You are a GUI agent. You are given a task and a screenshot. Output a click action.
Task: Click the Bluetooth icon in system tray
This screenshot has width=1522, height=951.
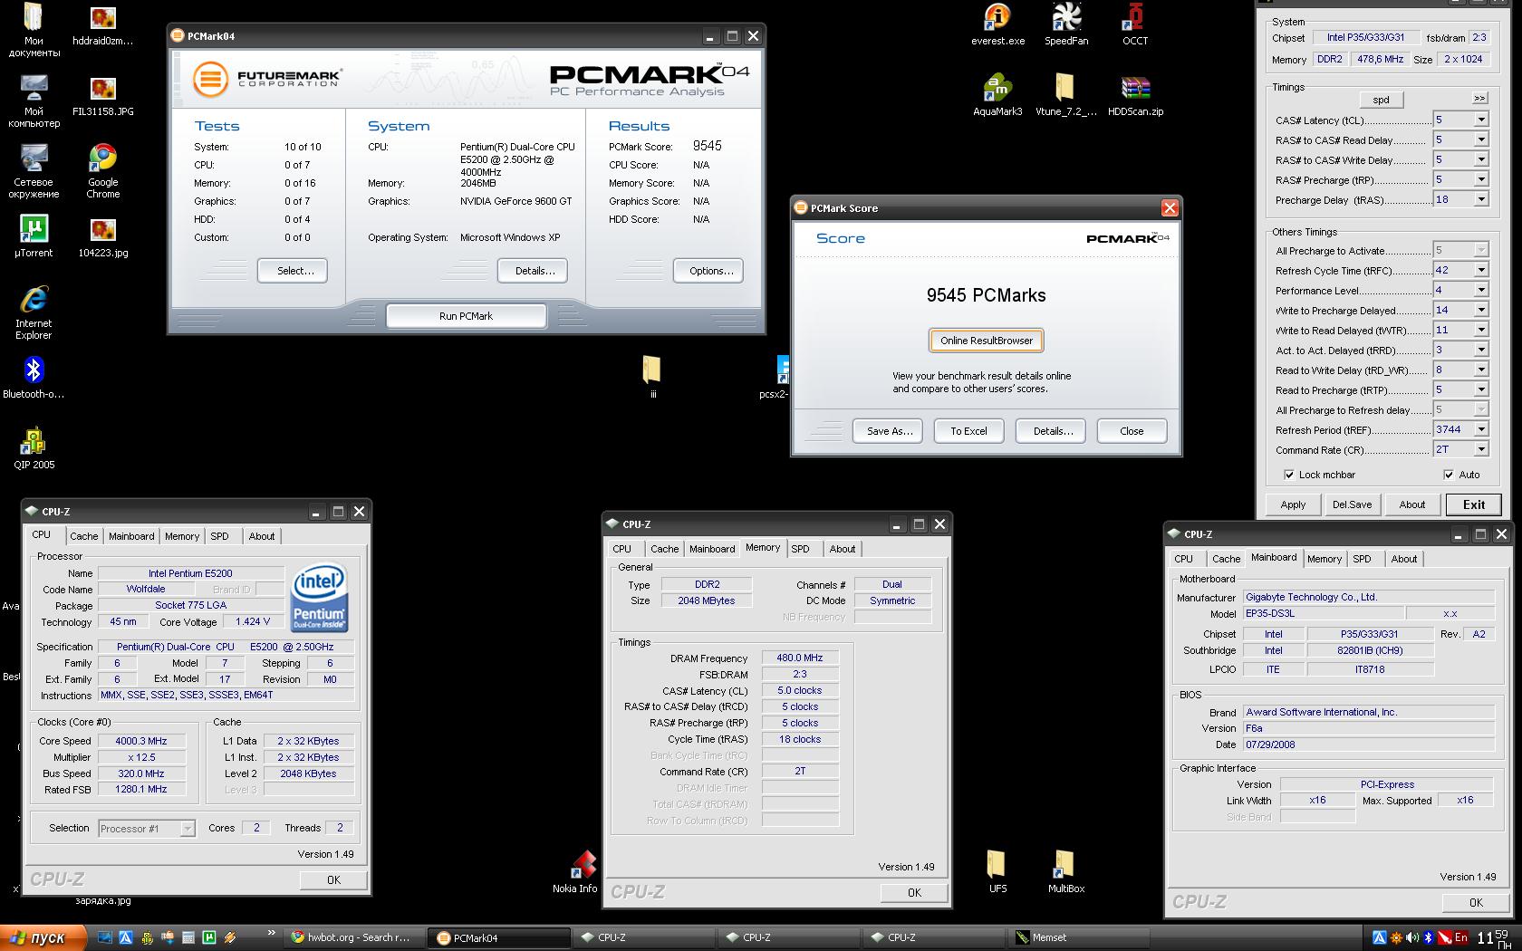(1428, 937)
